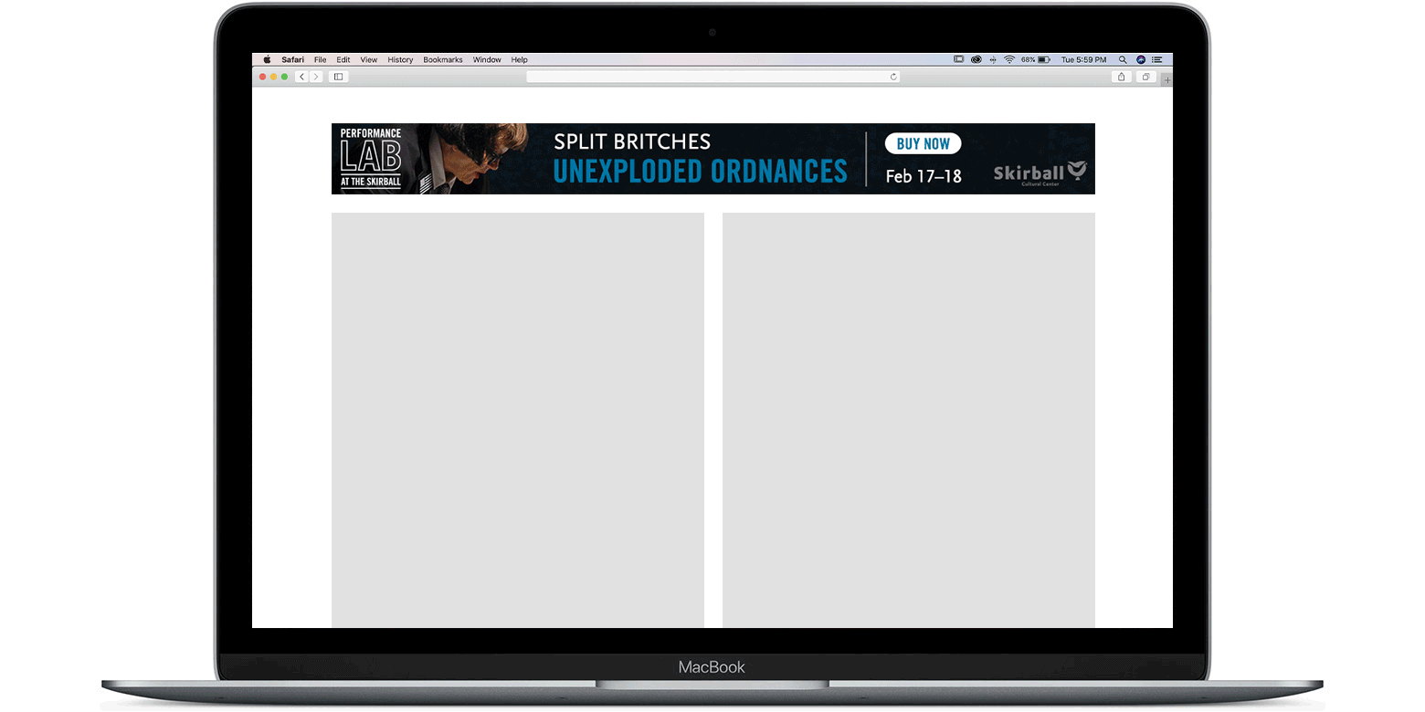Screen dimensions: 1425x712
Task: Open Notification Center list icon
Action: [x=1156, y=59]
